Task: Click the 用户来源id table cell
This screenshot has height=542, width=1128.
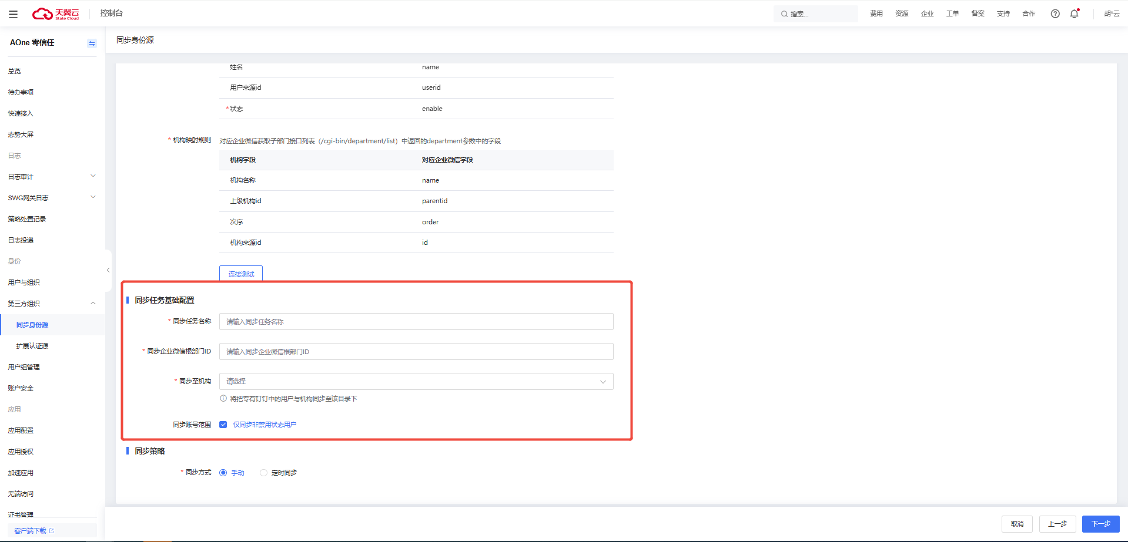Action: (x=246, y=87)
